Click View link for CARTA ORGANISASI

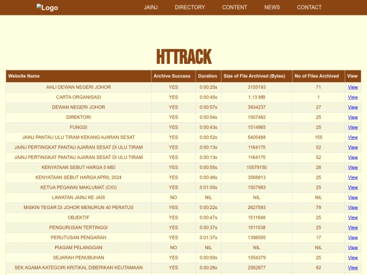click(353, 97)
